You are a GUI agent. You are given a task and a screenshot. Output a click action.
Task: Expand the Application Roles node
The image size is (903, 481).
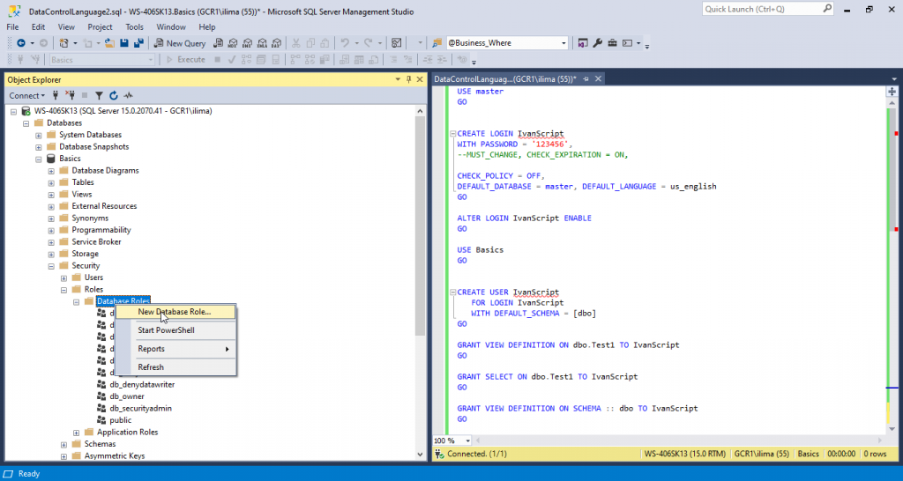click(76, 433)
